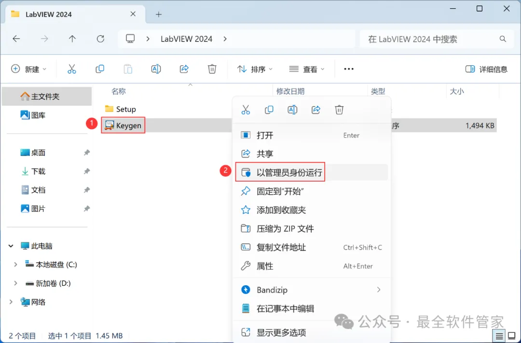Expand the 本地磁盘 (C:) node
Screen dimensions: 521x343
click(15, 264)
